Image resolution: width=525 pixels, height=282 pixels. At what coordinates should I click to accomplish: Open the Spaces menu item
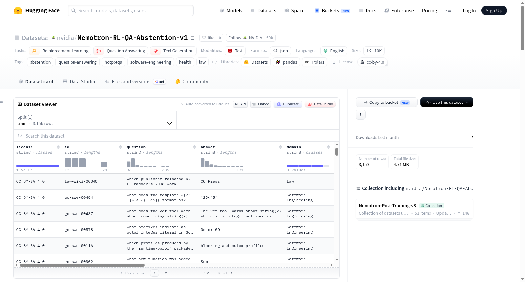296,11
